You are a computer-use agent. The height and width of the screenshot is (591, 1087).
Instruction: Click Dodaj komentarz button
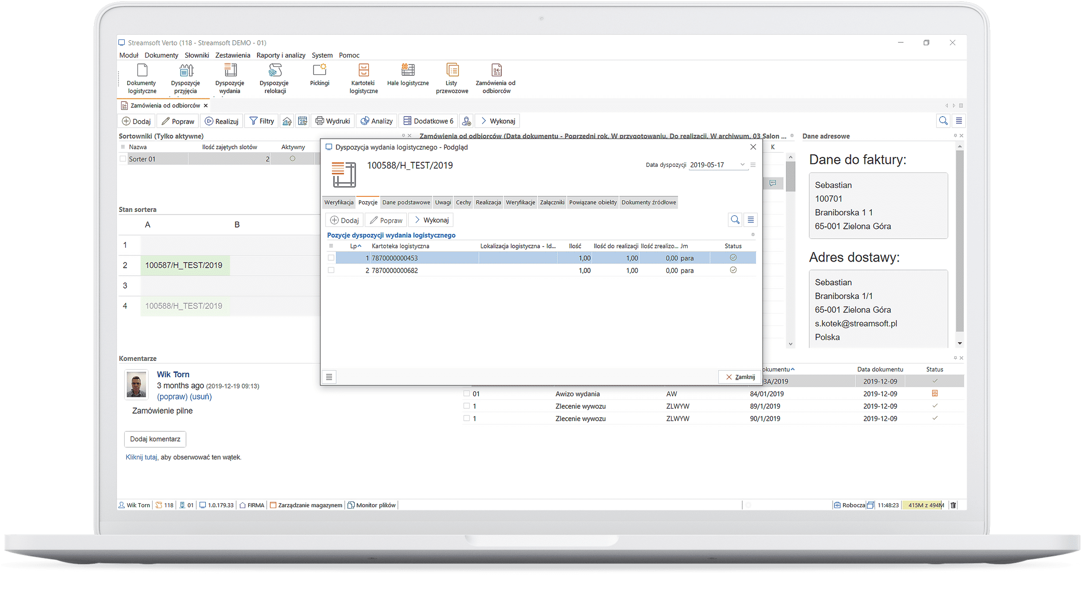pos(155,439)
